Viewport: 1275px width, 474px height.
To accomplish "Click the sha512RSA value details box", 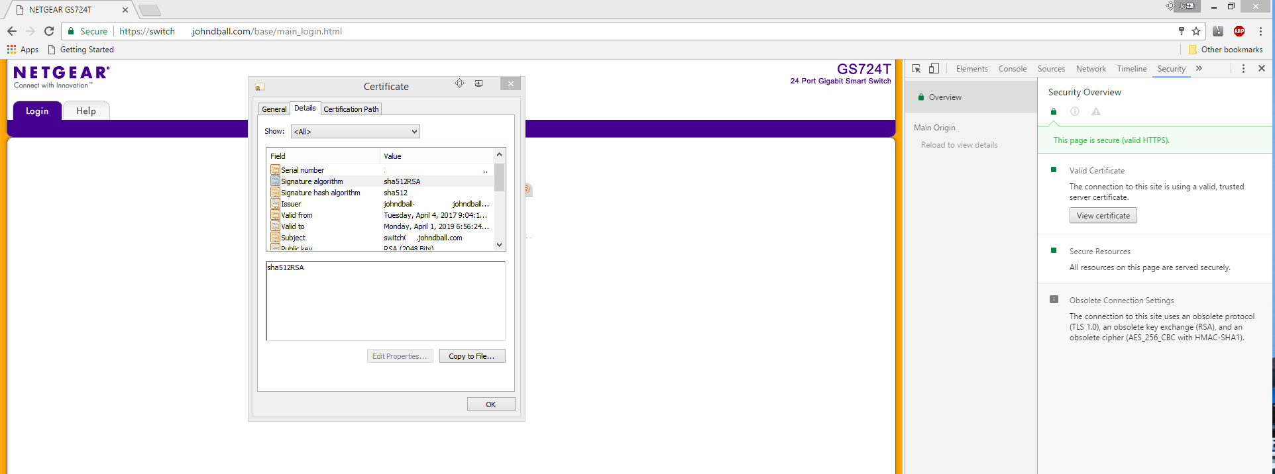I will point(386,301).
